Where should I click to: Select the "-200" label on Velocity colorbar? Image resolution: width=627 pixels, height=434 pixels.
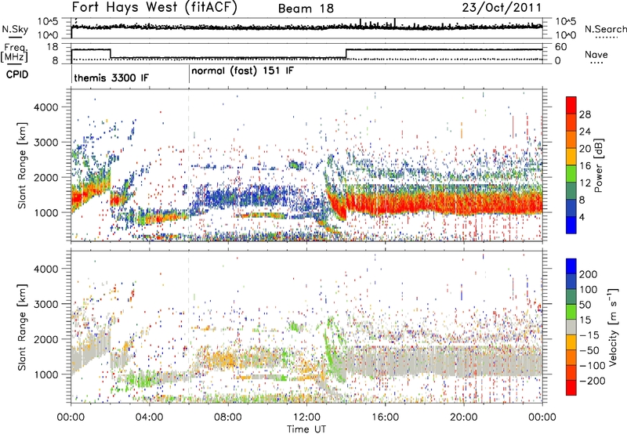592,381
